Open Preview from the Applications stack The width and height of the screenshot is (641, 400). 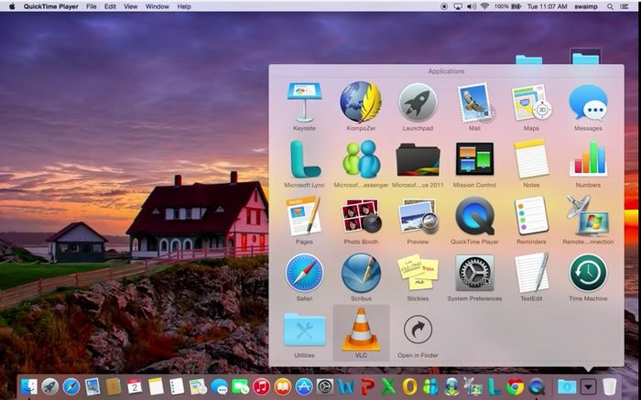coord(418,216)
